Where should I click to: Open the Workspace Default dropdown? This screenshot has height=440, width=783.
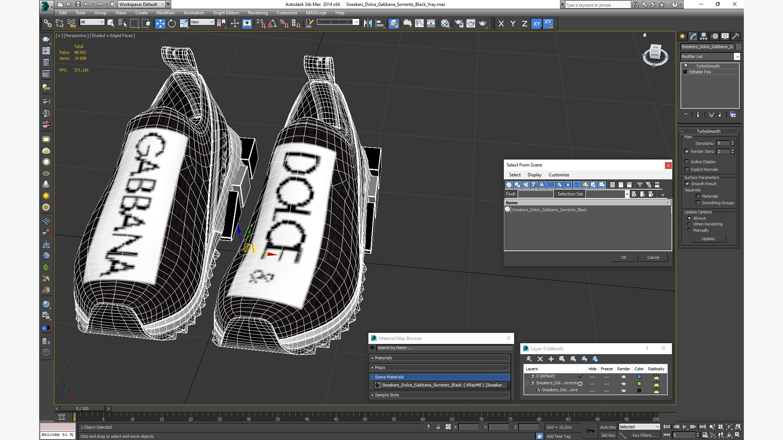[x=142, y=4]
